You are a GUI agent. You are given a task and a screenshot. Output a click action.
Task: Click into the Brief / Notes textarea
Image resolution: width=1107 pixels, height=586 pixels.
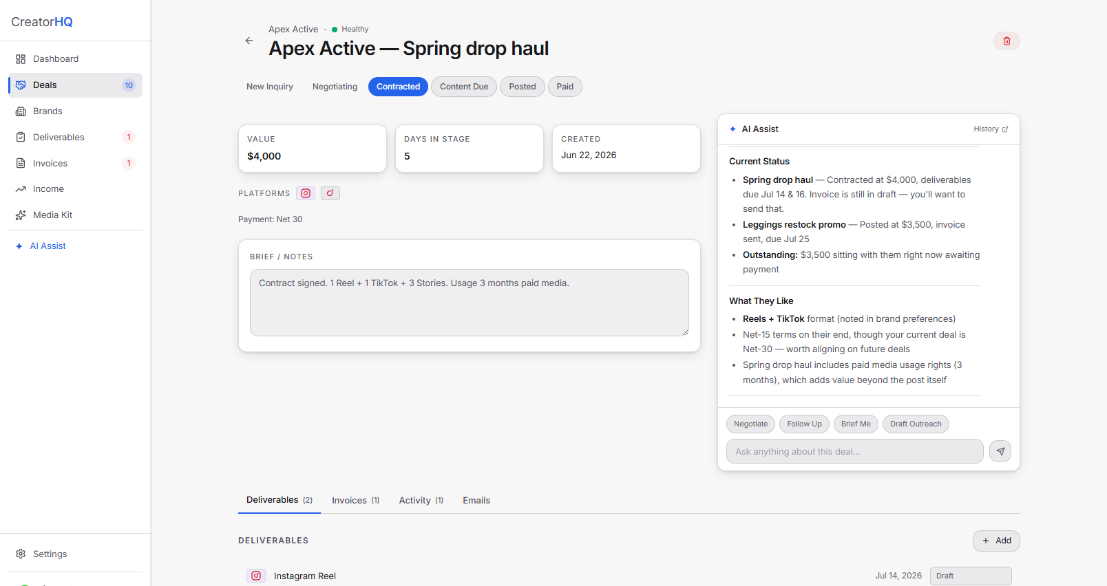tap(470, 303)
